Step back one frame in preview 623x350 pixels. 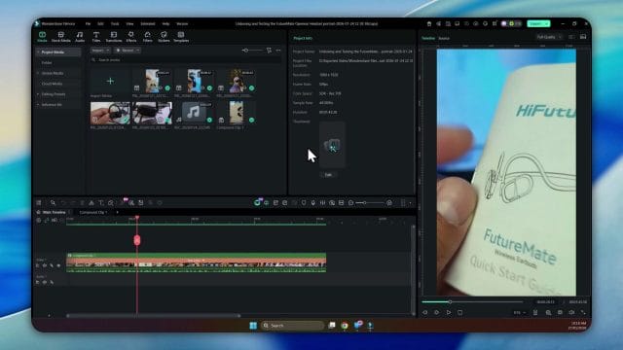425,312
